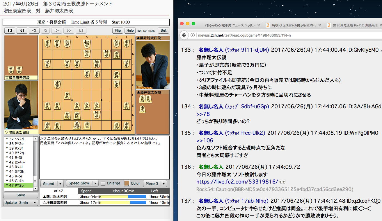The image size is (382, 221).
Task: Click inside the game commentary text box
Action: (x=104, y=157)
